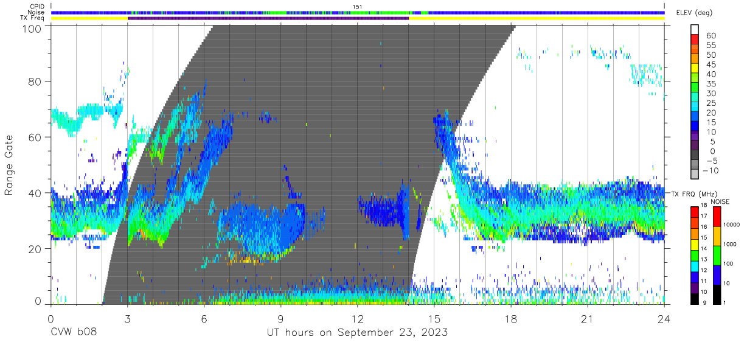
Task: Click the '11' label on the TX FRQ colorbar
Action: [x=703, y=281]
